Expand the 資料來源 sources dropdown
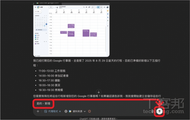 [x=79, y=111]
